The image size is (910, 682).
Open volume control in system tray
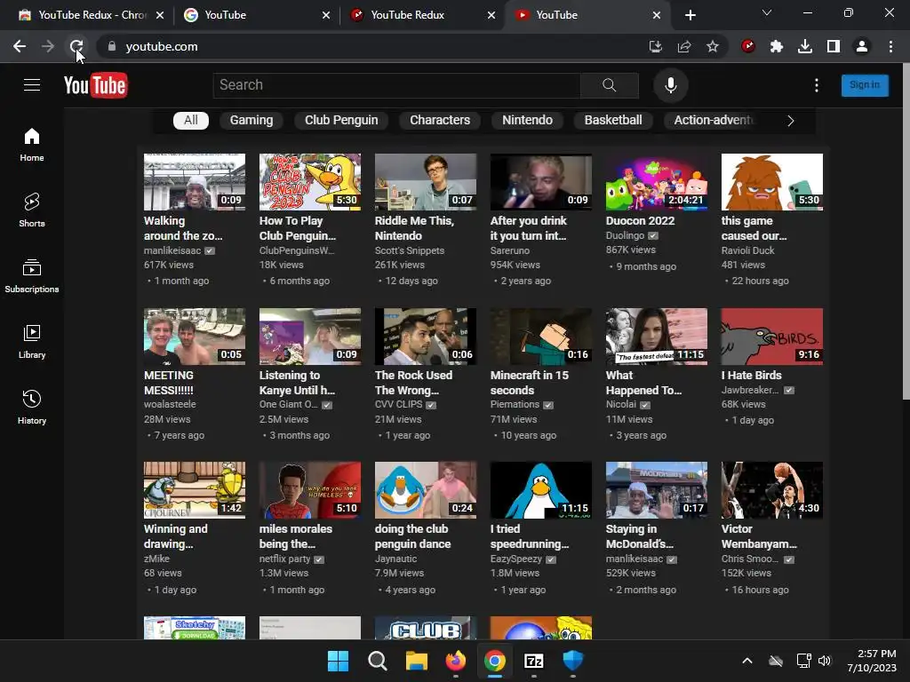pyautogui.click(x=824, y=661)
